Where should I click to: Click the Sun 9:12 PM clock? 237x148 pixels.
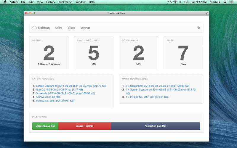point(198,2)
